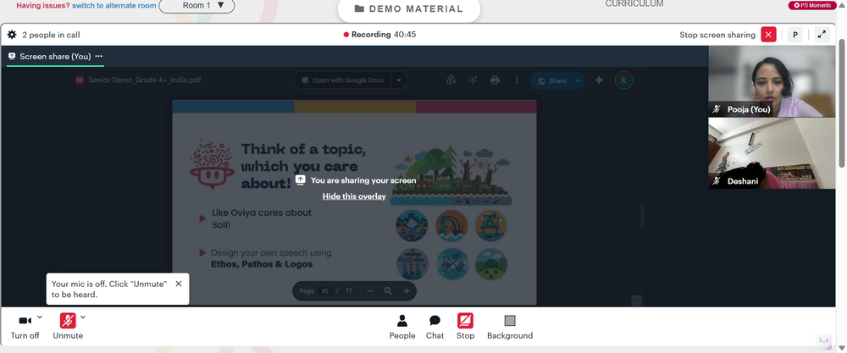
Task: Turn off the camera
Action: [x=25, y=326]
